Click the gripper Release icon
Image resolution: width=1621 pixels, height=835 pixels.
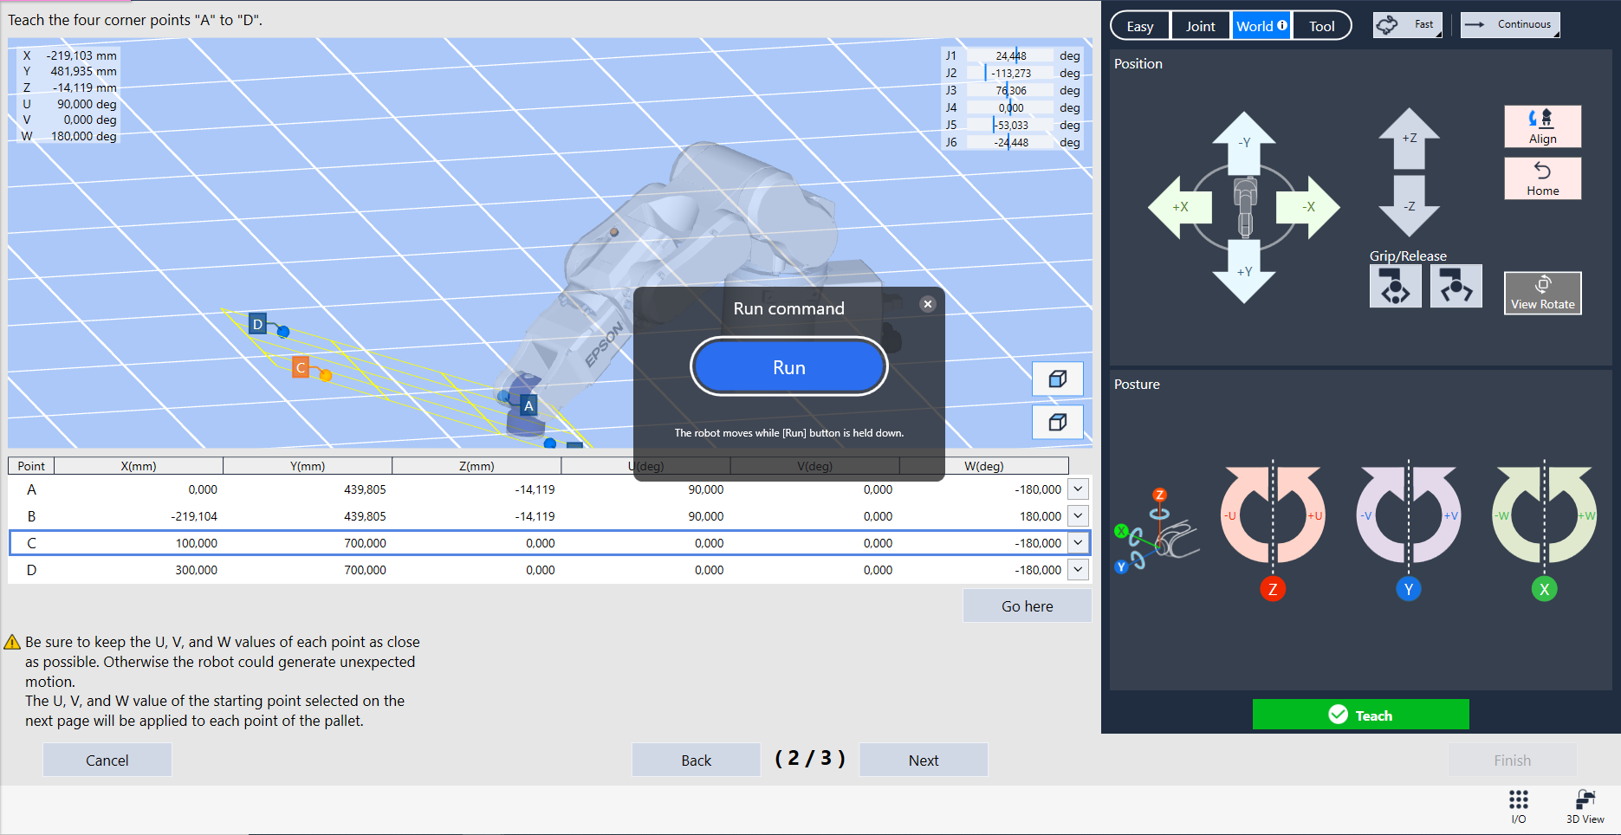coord(1456,287)
